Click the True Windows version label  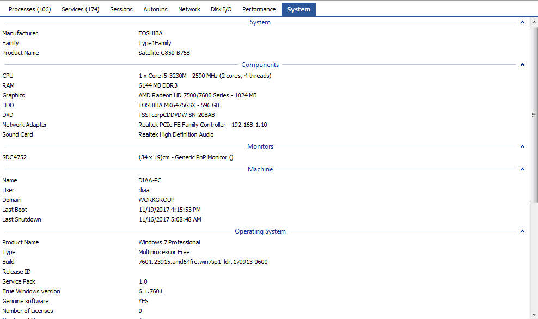pyautogui.click(x=31, y=292)
